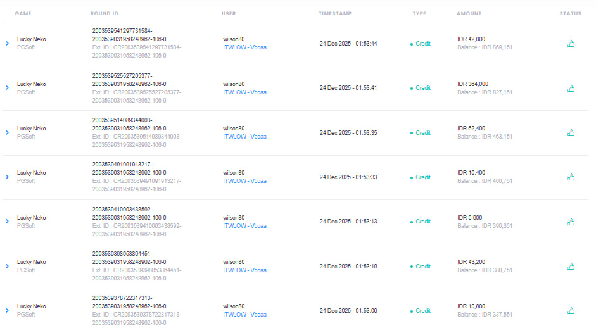Expand the row timestamped 01:53:33

tap(8, 177)
